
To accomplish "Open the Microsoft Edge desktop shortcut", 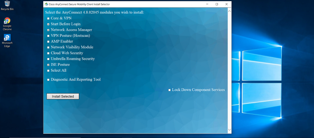I will click(x=7, y=41).
